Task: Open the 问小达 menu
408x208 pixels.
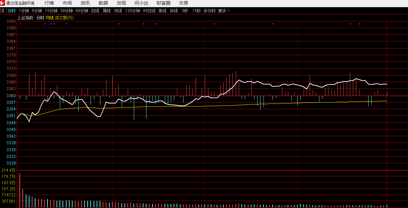Action: (x=141, y=3)
